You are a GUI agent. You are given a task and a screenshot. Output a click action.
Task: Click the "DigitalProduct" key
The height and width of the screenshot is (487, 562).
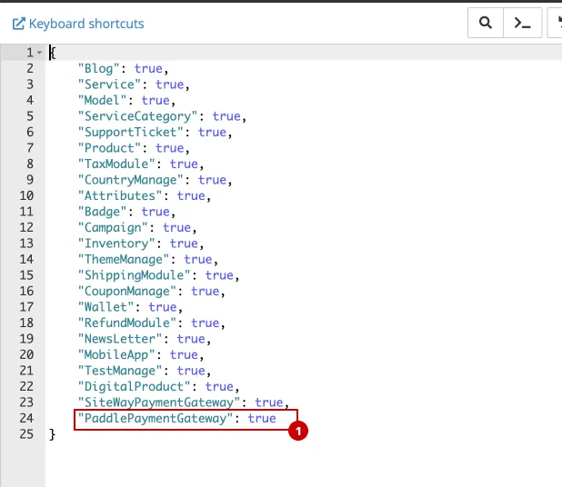click(x=135, y=387)
